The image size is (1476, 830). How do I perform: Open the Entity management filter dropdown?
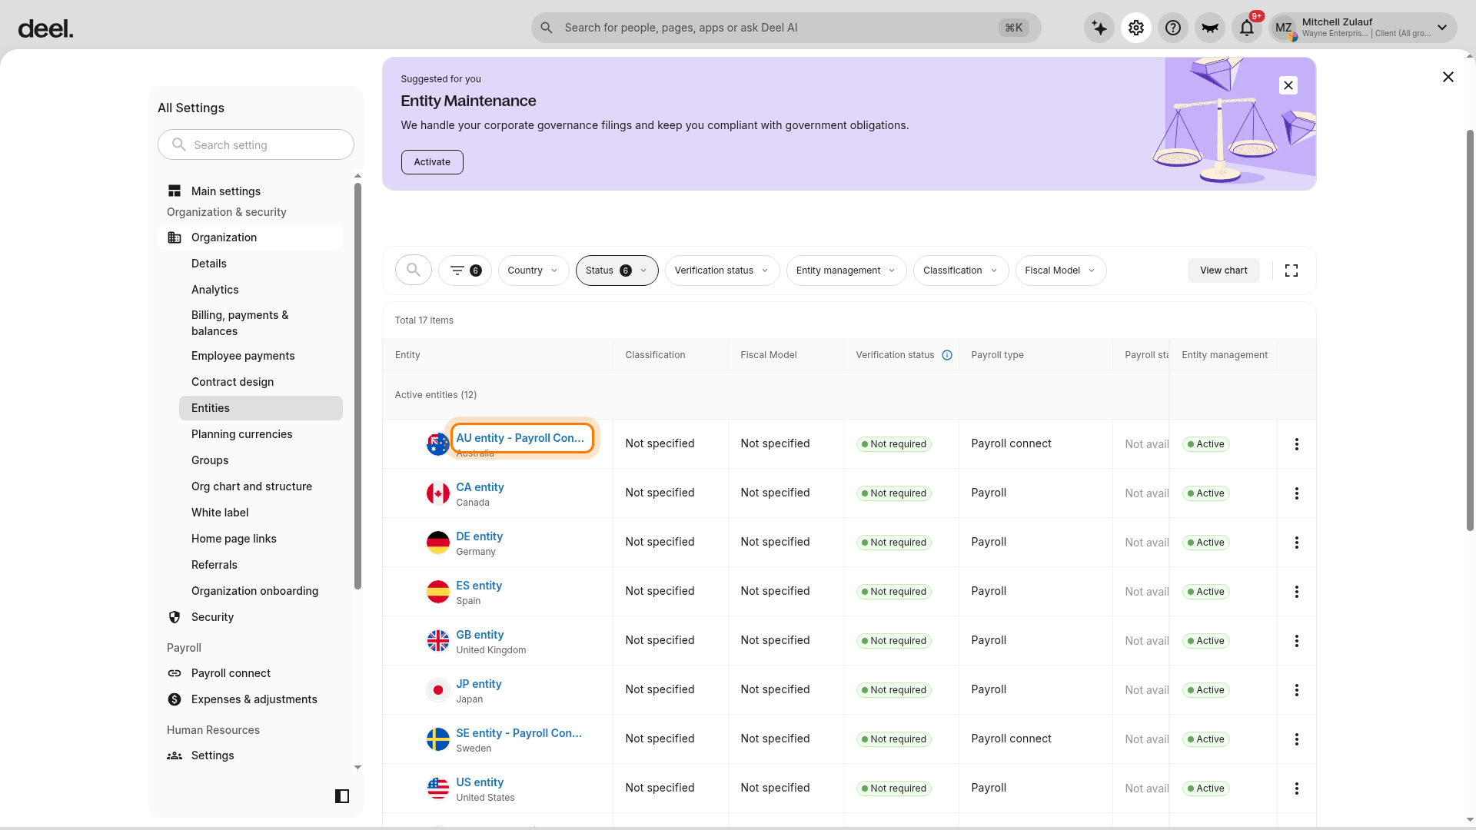click(x=846, y=271)
